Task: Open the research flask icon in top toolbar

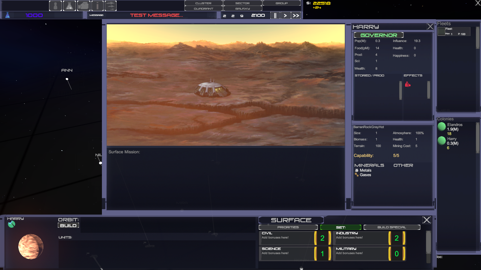Action: point(69,6)
